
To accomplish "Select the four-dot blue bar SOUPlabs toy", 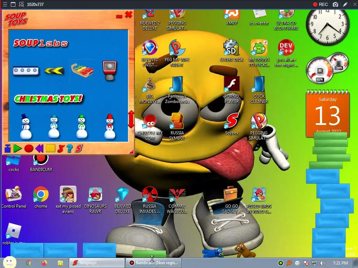I will point(26,70).
